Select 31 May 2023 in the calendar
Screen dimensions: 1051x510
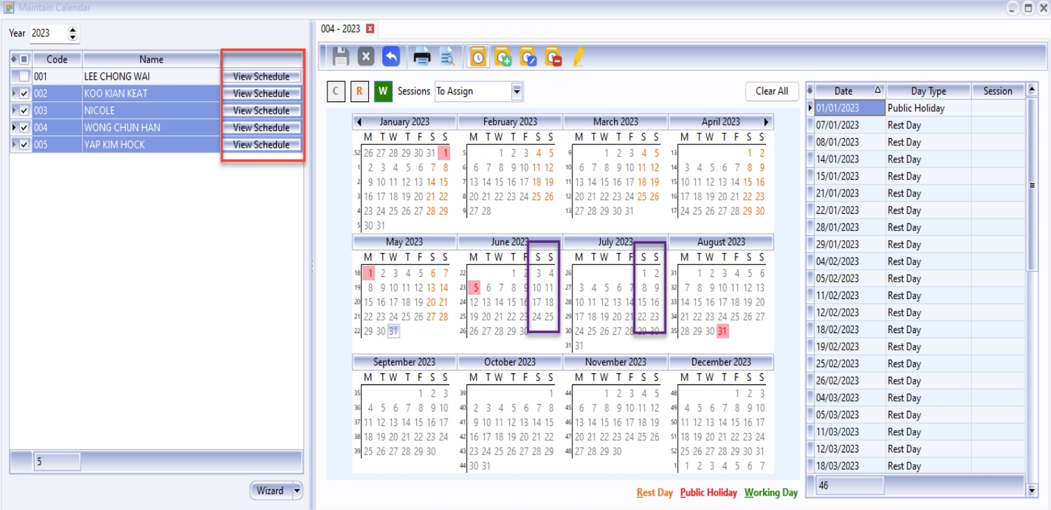click(x=393, y=332)
